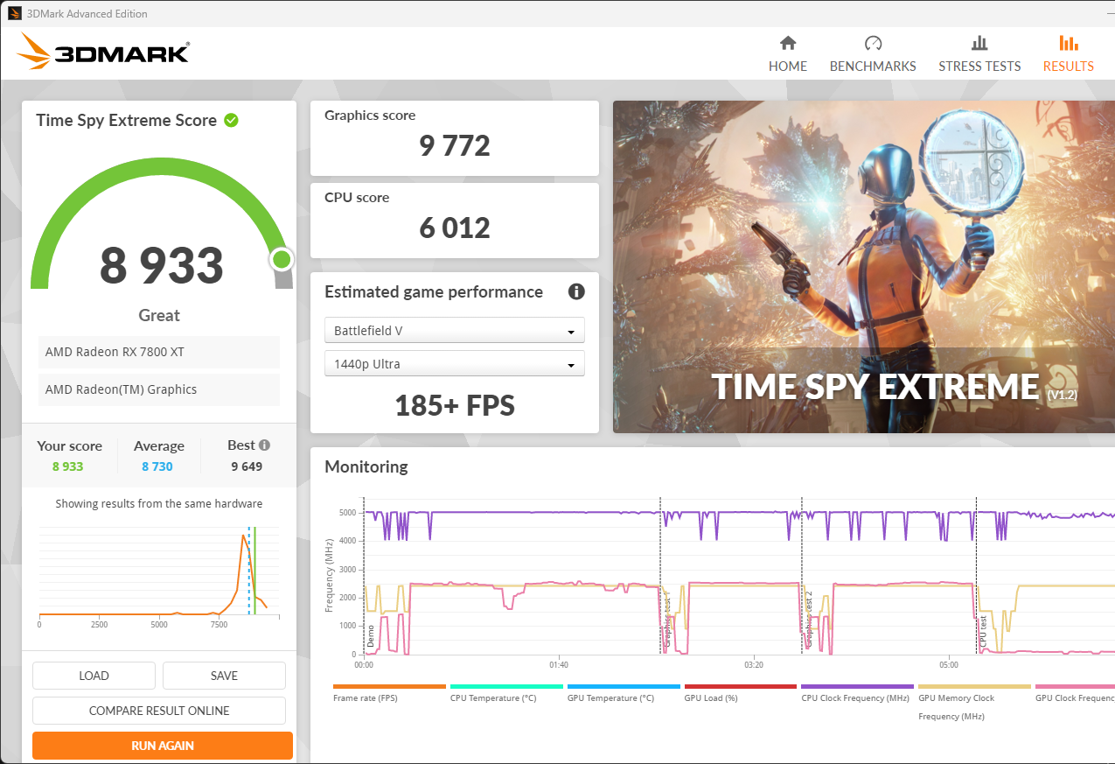
Task: Click the Stress Tests bar chart icon
Action: [x=979, y=43]
